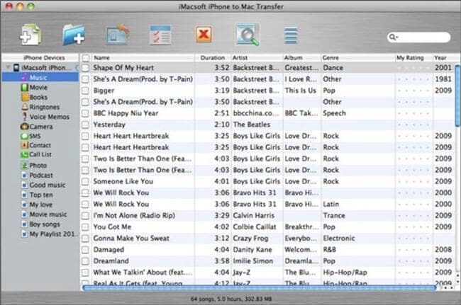Sort by the Album column header

[x=302, y=58]
